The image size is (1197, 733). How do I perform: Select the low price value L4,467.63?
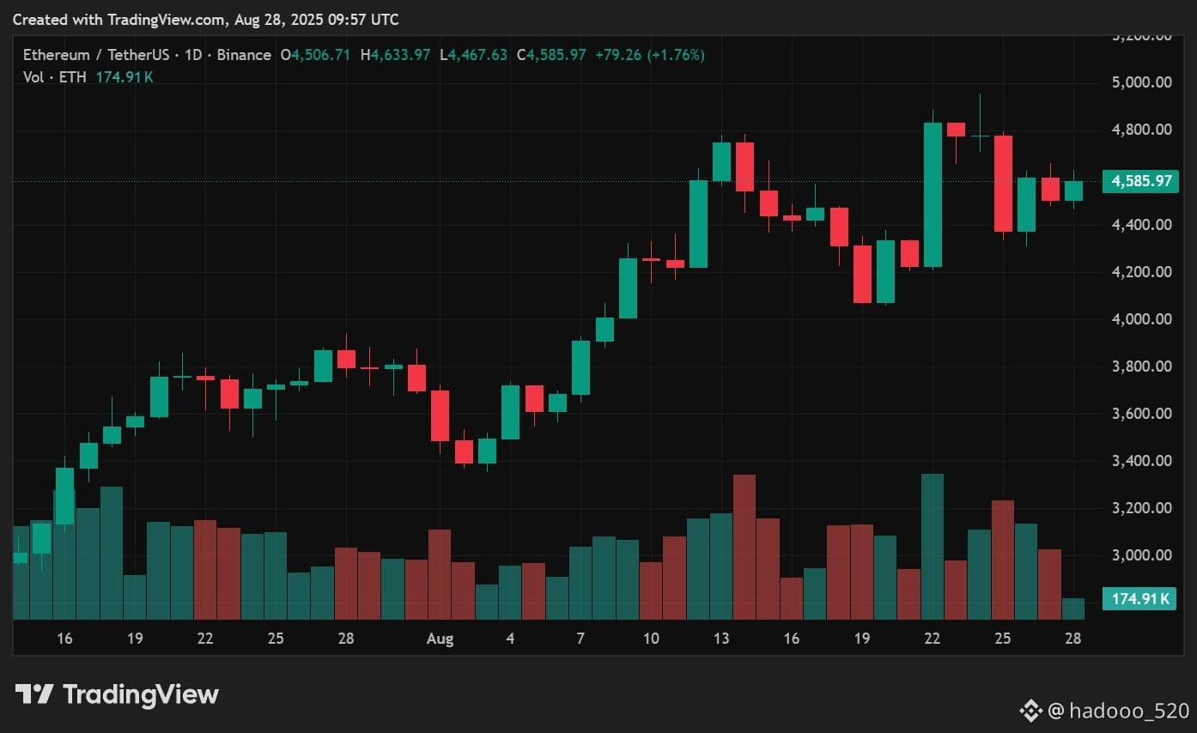click(x=473, y=55)
